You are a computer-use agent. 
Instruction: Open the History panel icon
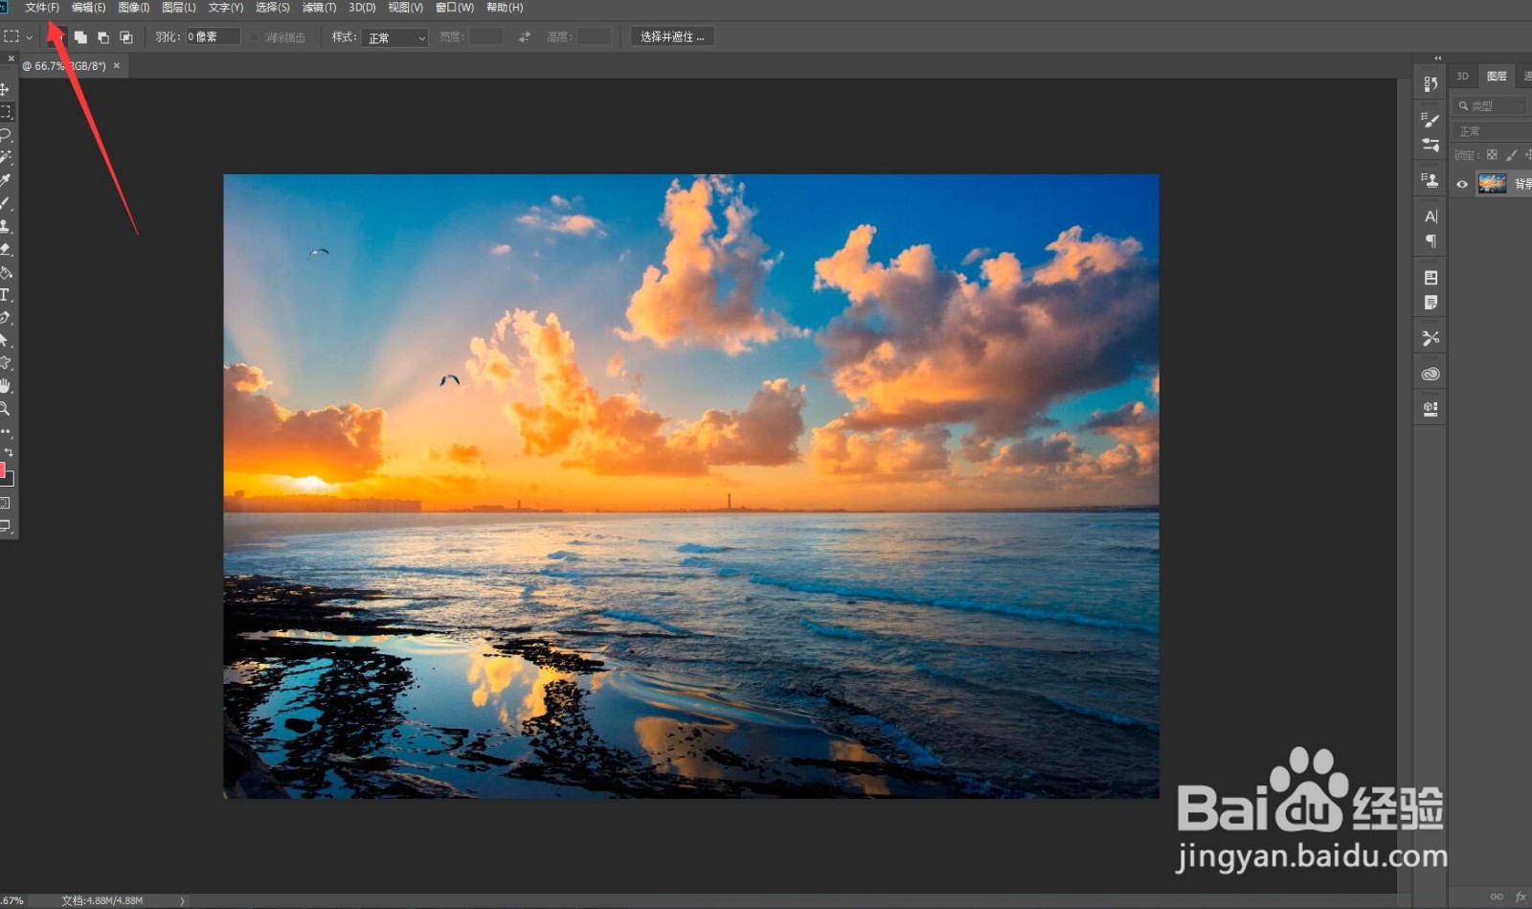point(1431,83)
